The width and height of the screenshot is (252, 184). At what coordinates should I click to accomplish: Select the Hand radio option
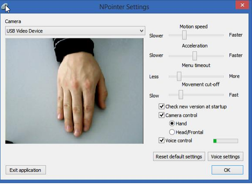coord(172,124)
